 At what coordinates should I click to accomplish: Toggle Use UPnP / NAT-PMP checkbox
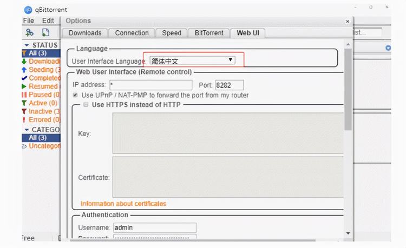(75, 95)
